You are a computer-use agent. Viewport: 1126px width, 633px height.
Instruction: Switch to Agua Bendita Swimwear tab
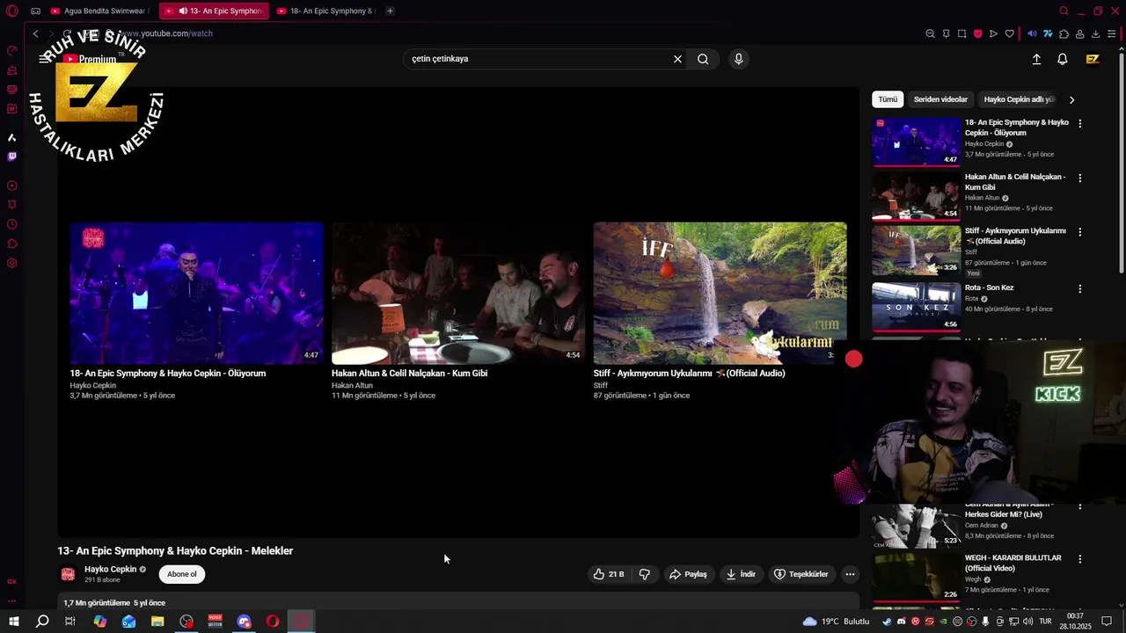coord(99,11)
